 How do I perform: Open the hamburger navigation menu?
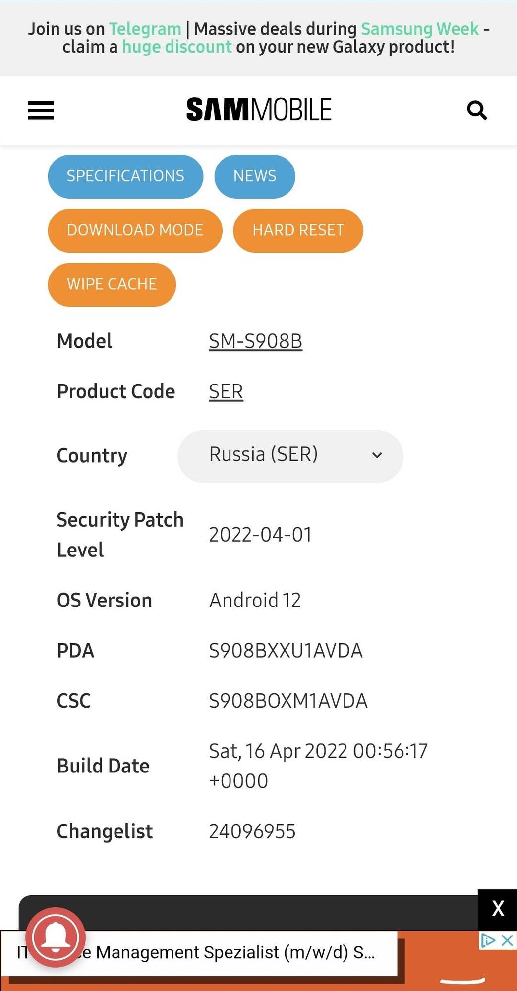pyautogui.click(x=41, y=110)
